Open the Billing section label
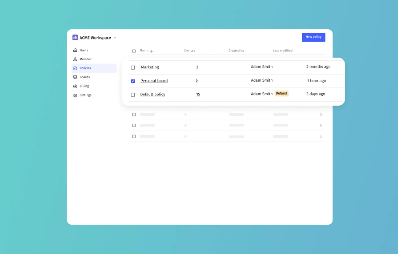The width and height of the screenshot is (398, 254). pyautogui.click(x=84, y=86)
